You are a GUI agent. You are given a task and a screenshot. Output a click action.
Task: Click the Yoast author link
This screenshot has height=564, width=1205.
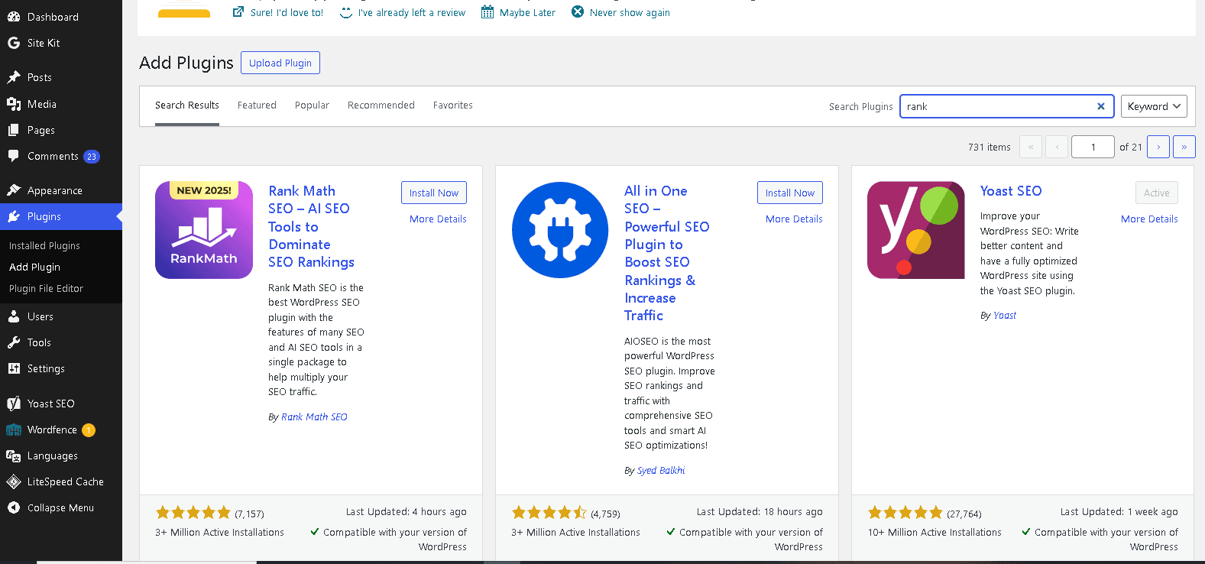click(x=1005, y=315)
